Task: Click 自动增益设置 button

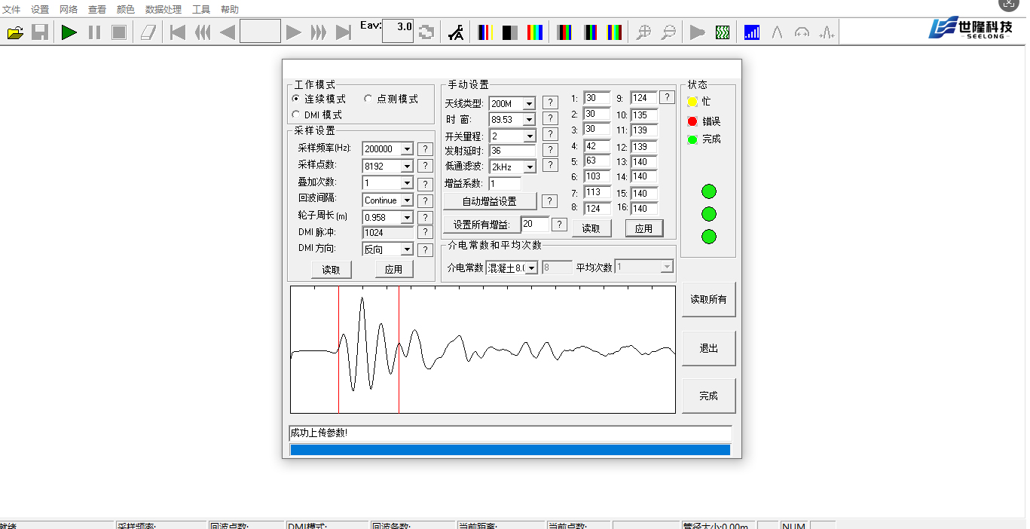Action: (490, 201)
